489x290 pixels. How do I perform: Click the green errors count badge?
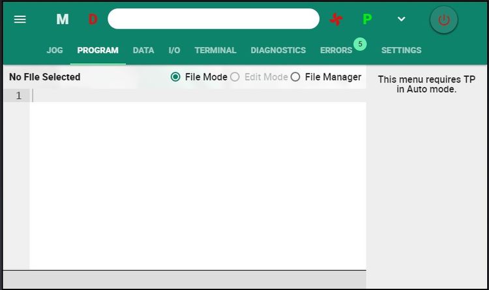pyautogui.click(x=360, y=44)
